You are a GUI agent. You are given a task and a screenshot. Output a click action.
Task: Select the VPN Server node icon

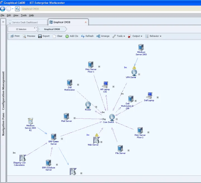pyautogui.click(x=134, y=73)
